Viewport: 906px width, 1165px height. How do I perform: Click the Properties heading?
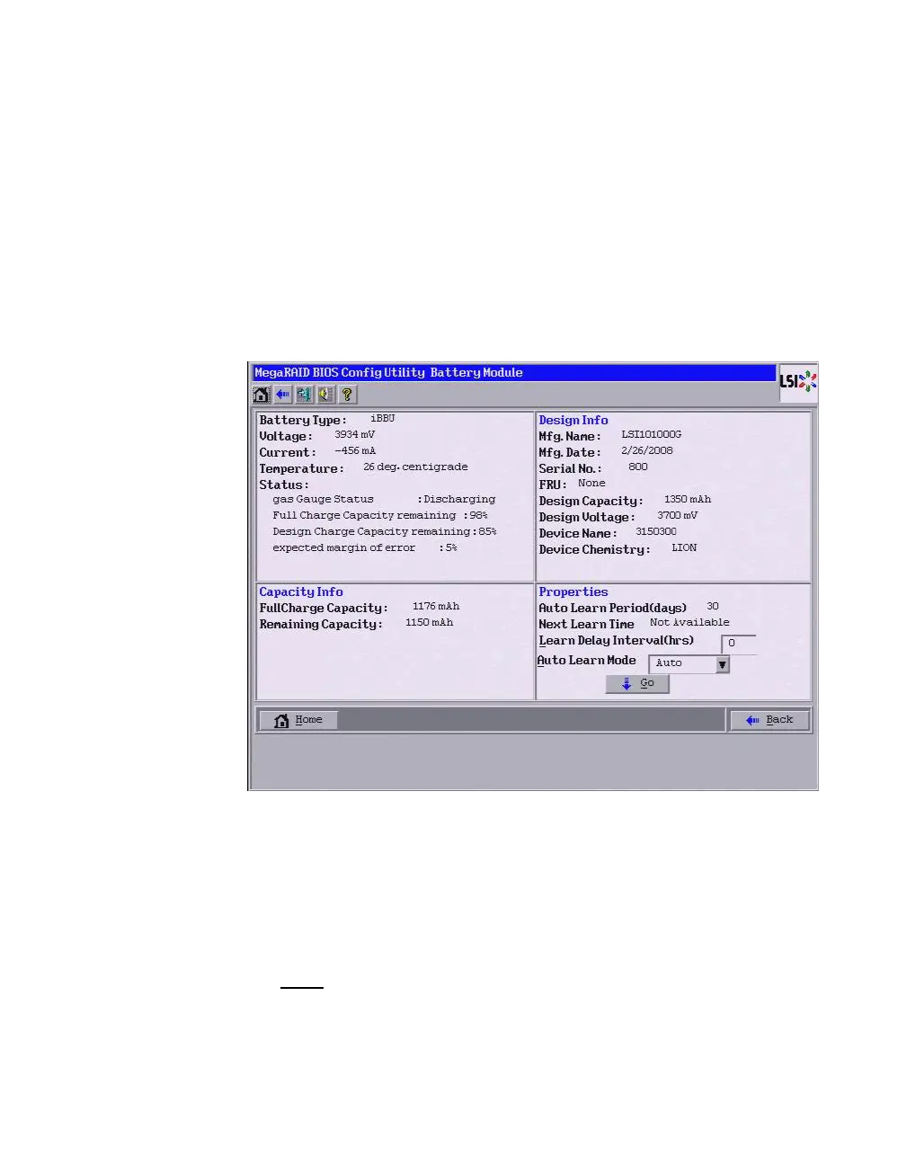573,591
